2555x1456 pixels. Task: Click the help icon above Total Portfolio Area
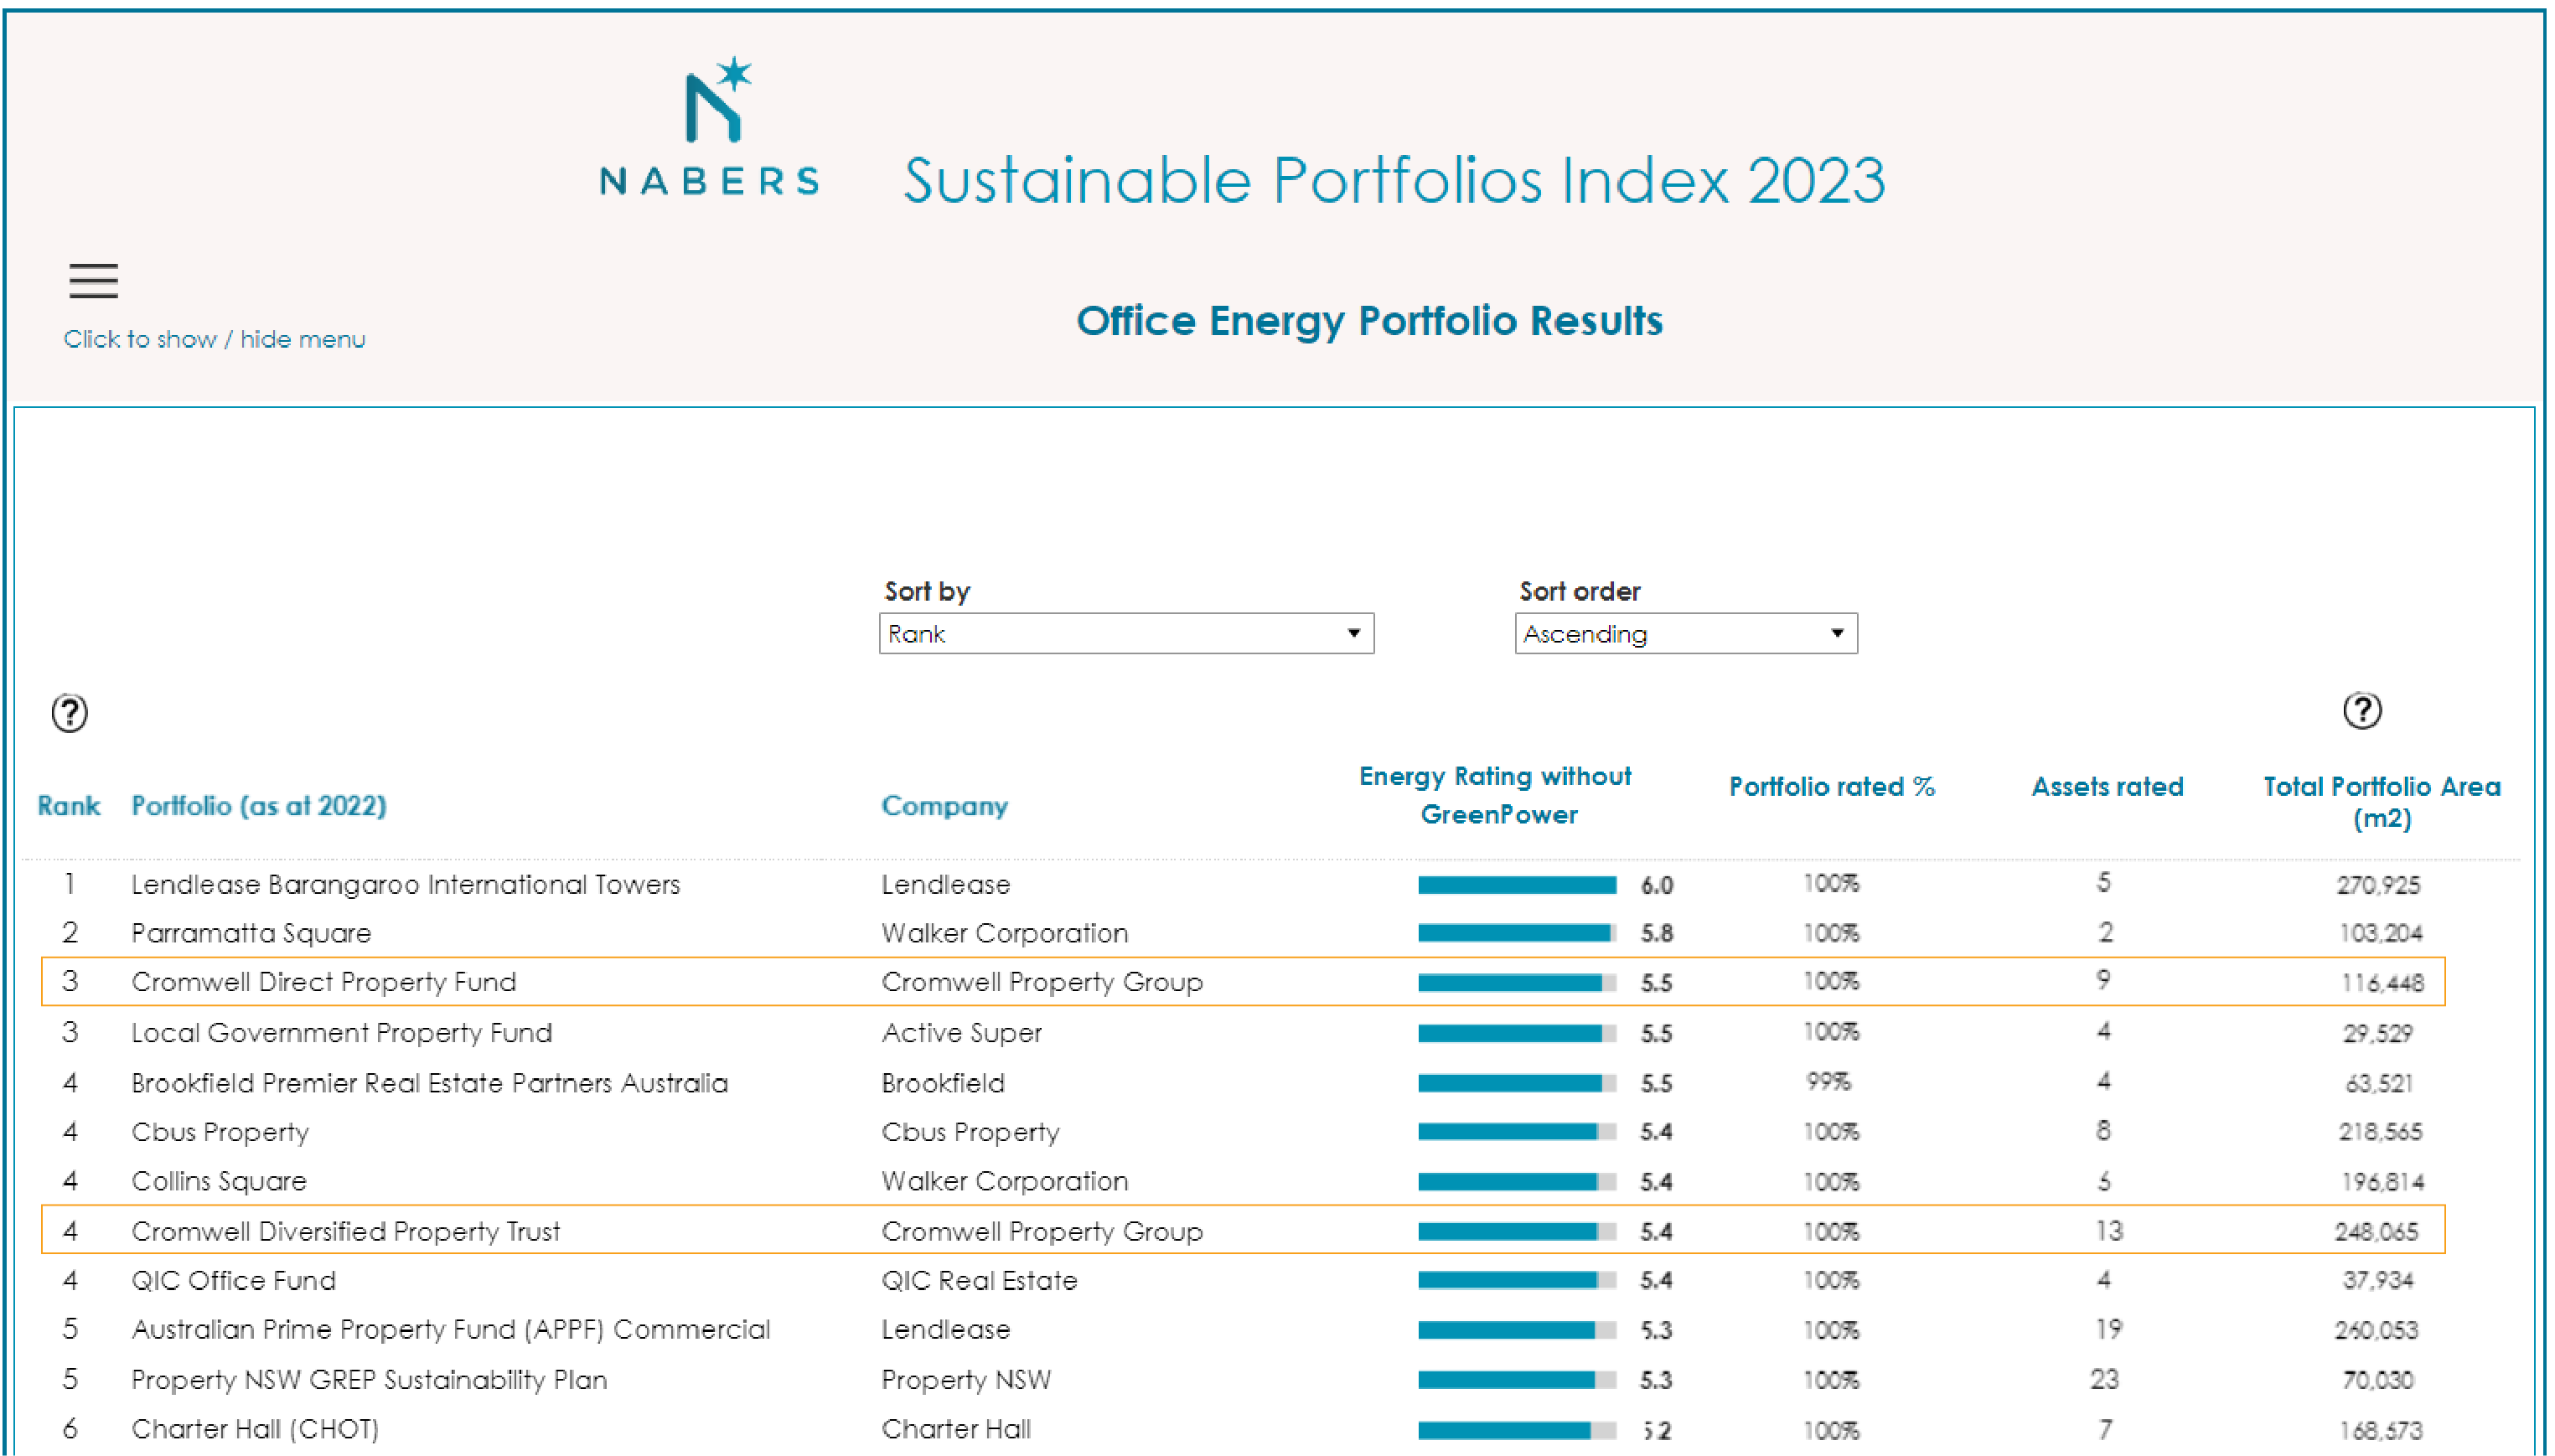pyautogui.click(x=2361, y=711)
